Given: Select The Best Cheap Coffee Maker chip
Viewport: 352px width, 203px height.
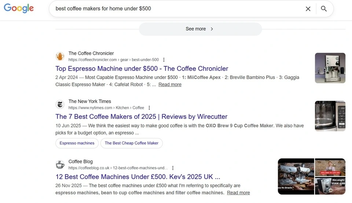Looking at the screenshot, I should pyautogui.click(x=132, y=143).
